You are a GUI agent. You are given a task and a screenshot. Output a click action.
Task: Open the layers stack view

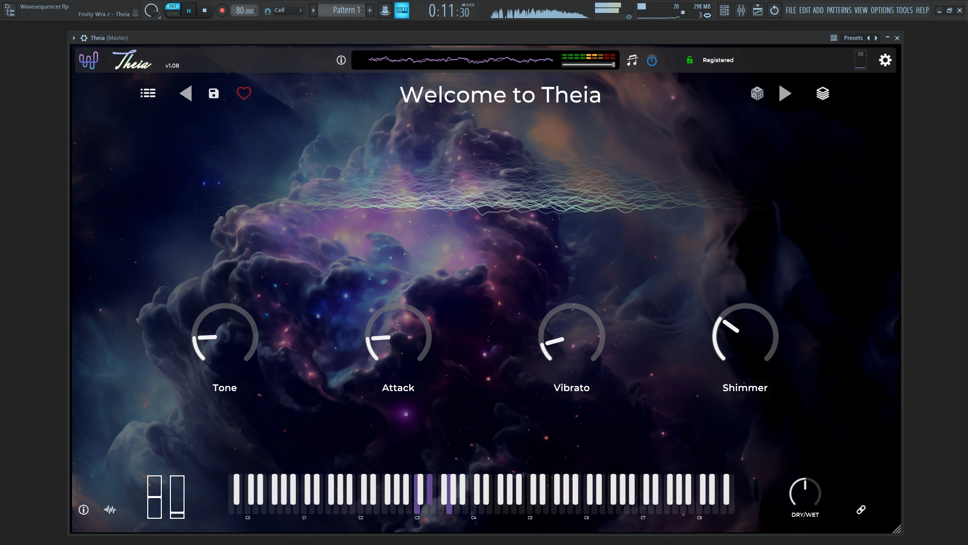[x=823, y=93]
